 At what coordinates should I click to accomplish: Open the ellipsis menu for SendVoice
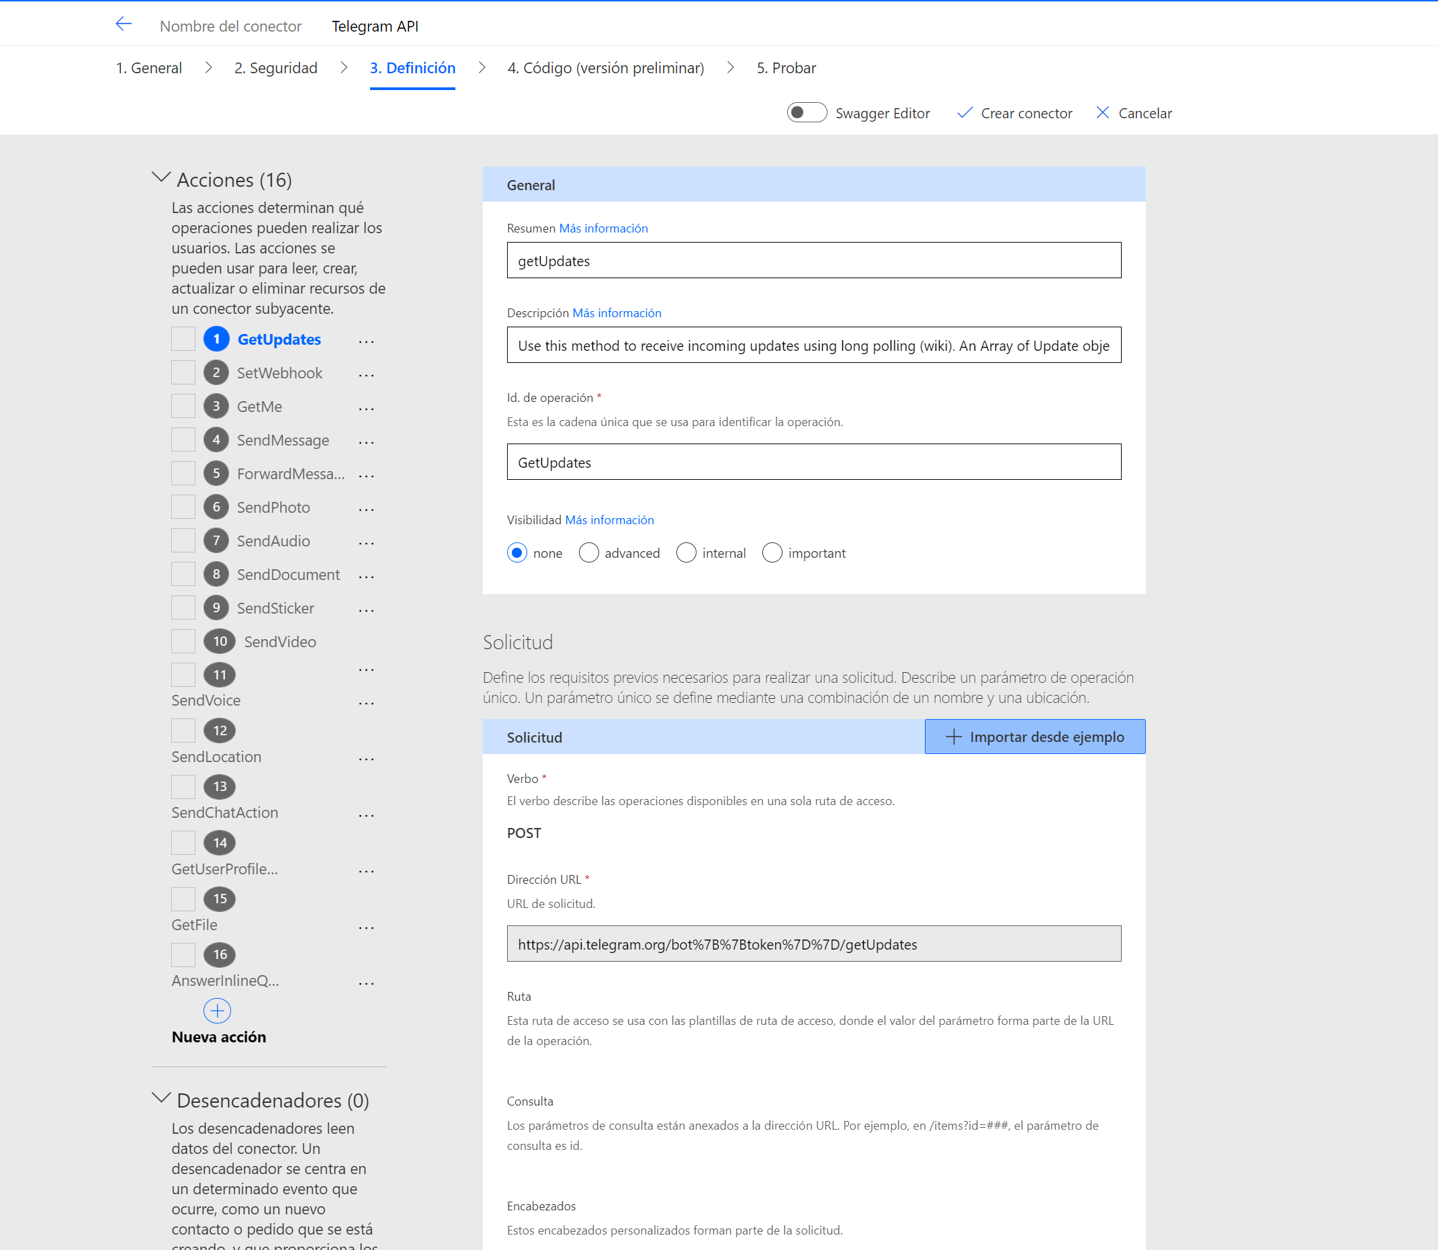366,703
